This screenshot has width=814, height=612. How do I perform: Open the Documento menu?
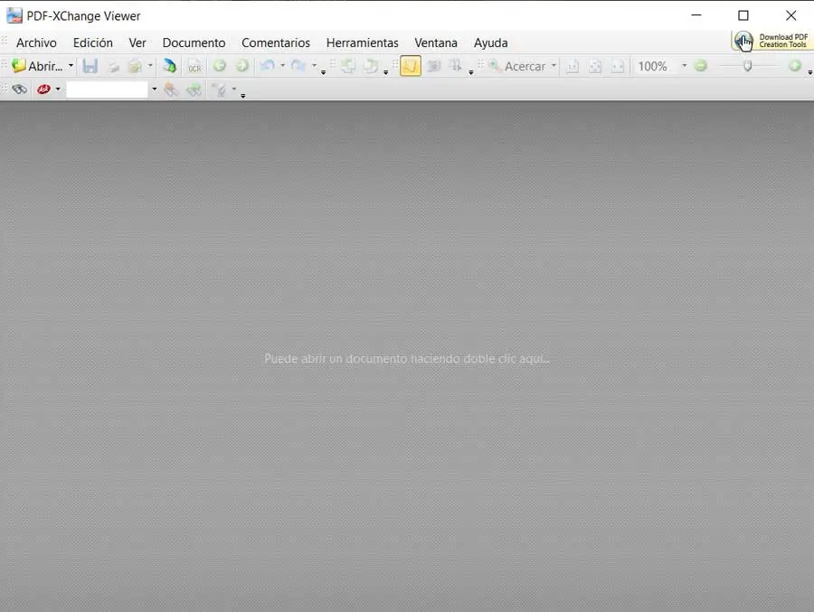point(194,42)
